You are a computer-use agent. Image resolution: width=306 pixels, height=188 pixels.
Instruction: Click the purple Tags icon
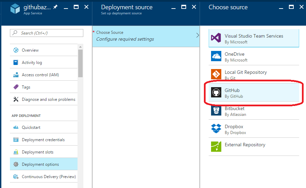[x=16, y=87]
